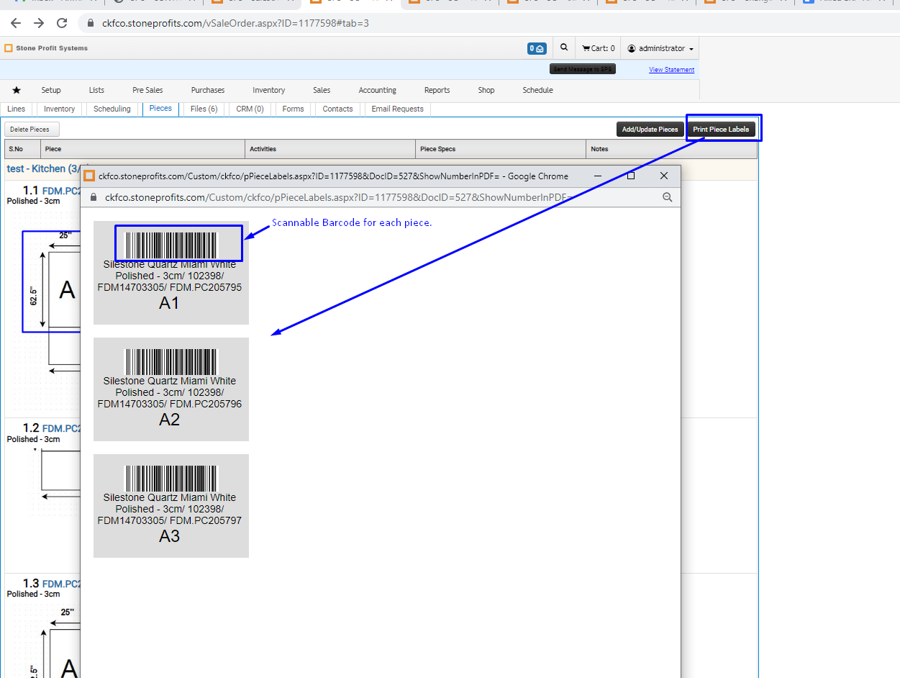
Task: Select the Pieces tab
Action: 160,109
